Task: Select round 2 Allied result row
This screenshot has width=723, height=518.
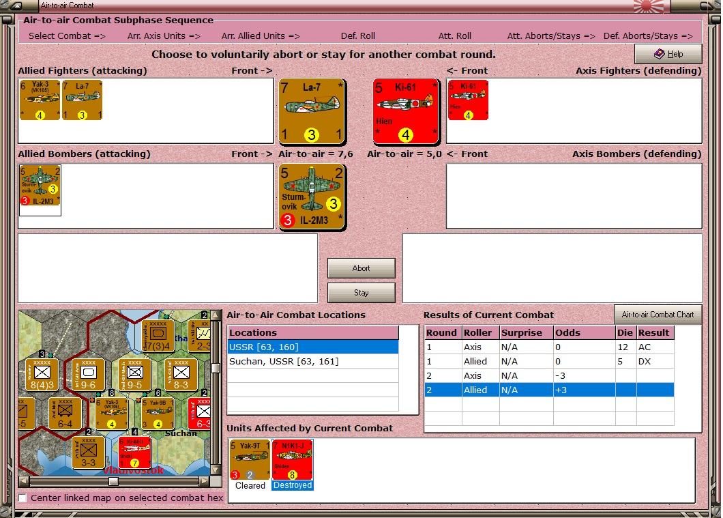Action: [549, 390]
